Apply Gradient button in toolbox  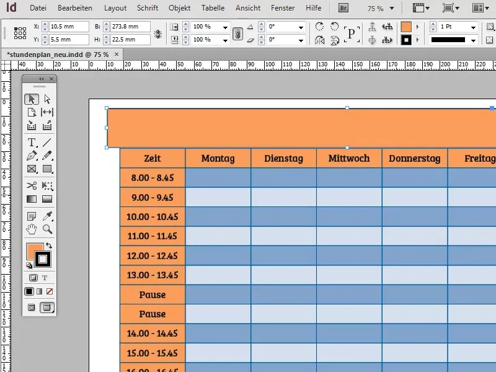tap(39, 291)
